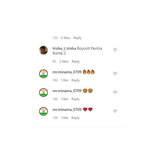Reply to the heart-eyes emoji comment
The image size is (161, 161).
point(75,99)
